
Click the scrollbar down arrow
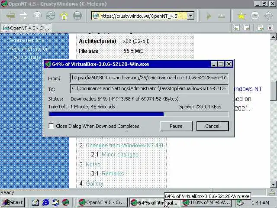273,185
